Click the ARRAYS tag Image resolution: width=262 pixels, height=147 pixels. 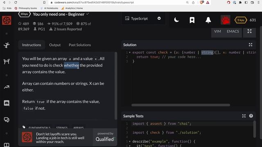79,128
